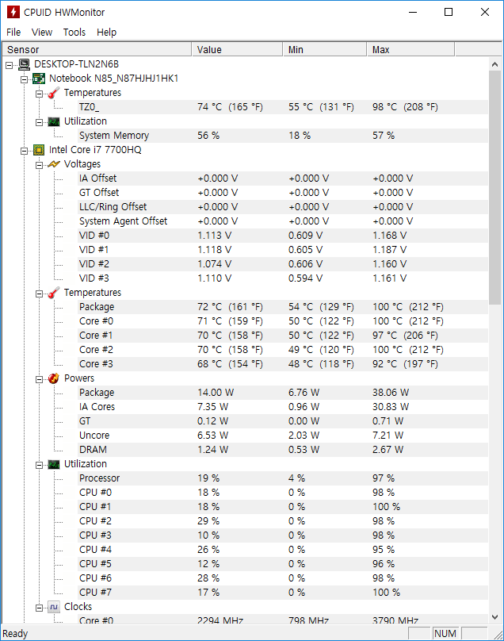Click the Ready status text
The height and width of the screenshot is (641, 504).
15,634
